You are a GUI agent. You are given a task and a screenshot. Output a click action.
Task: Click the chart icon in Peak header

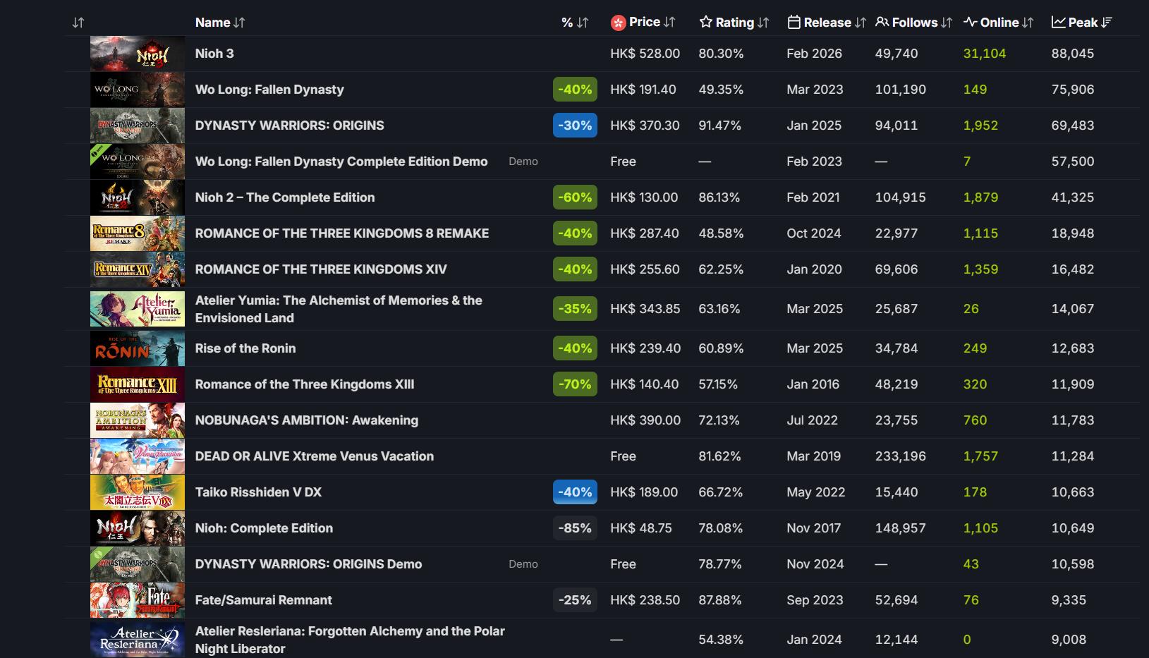[1058, 23]
